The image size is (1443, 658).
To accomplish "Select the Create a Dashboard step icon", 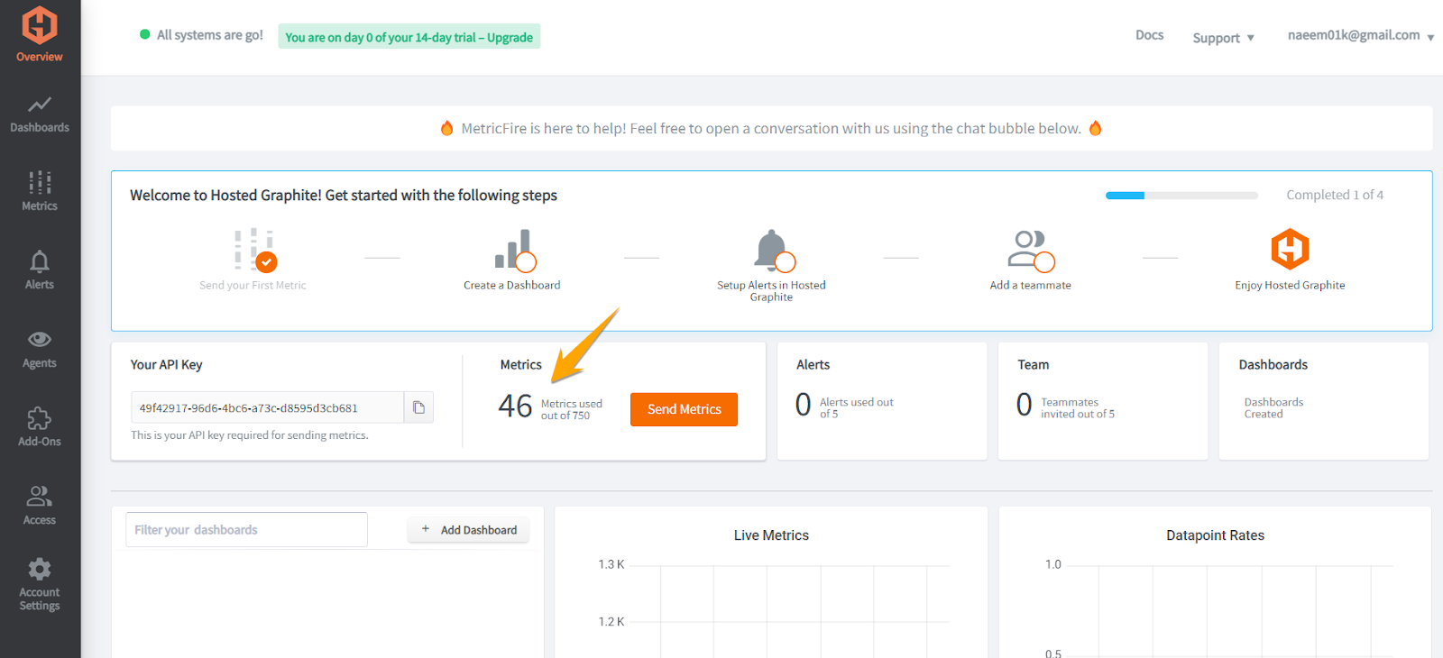I will pyautogui.click(x=514, y=250).
